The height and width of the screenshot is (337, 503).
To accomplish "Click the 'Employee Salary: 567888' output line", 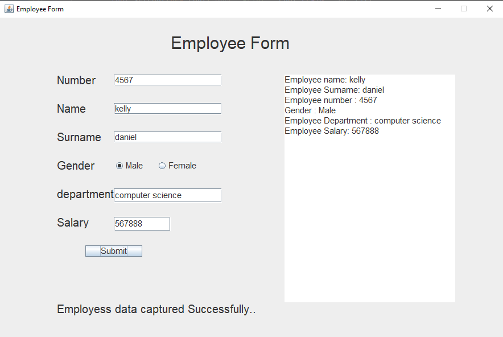I will 331,131.
